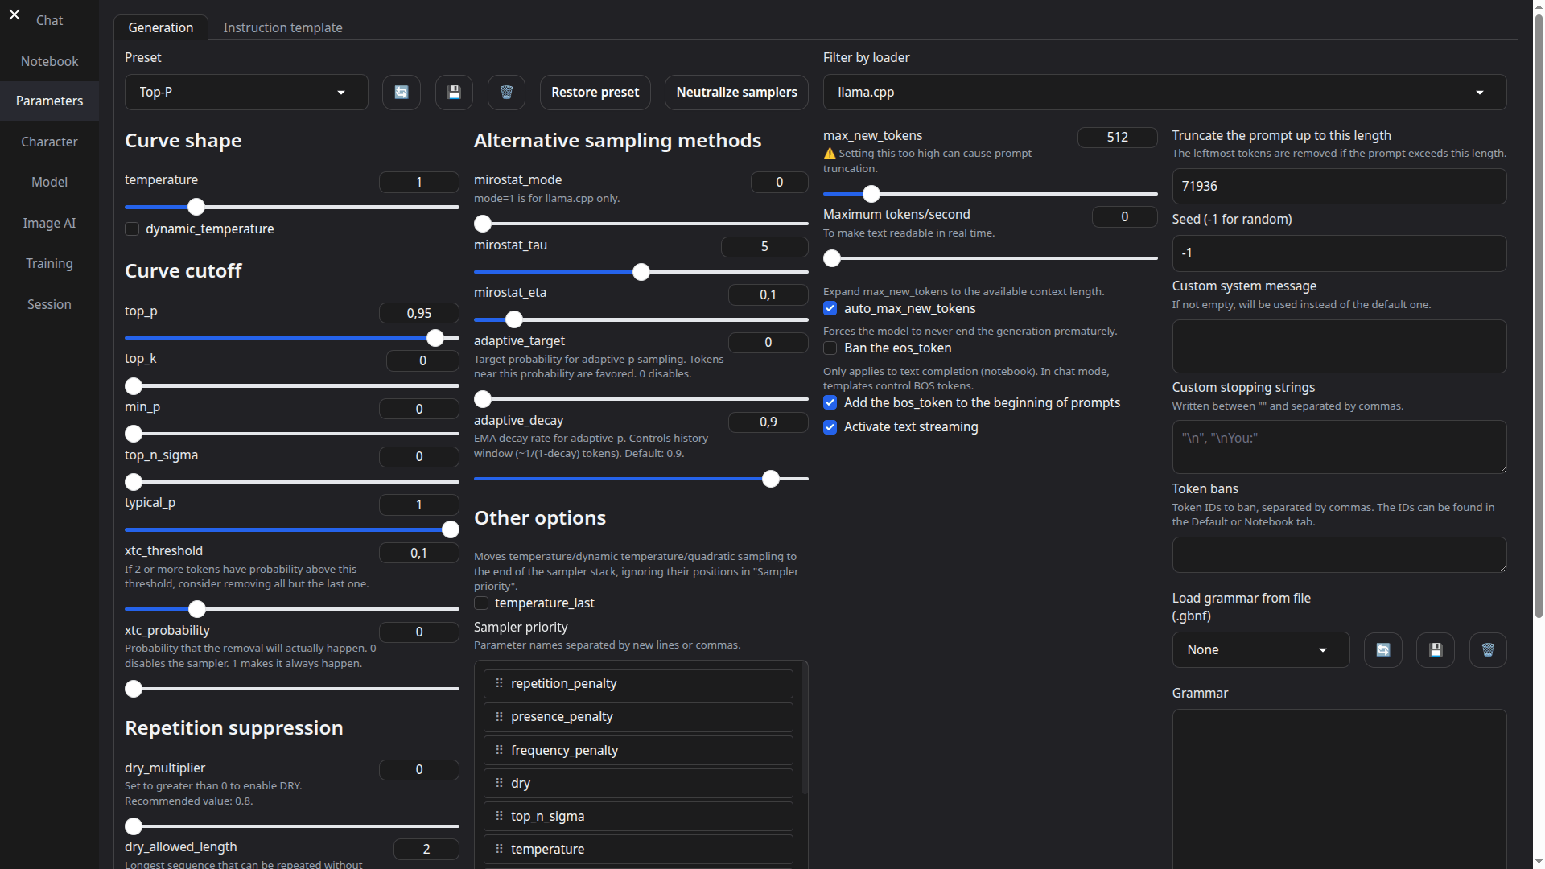Open the Preset dropdown showing Top-P
This screenshot has width=1545, height=869.
[x=246, y=93]
